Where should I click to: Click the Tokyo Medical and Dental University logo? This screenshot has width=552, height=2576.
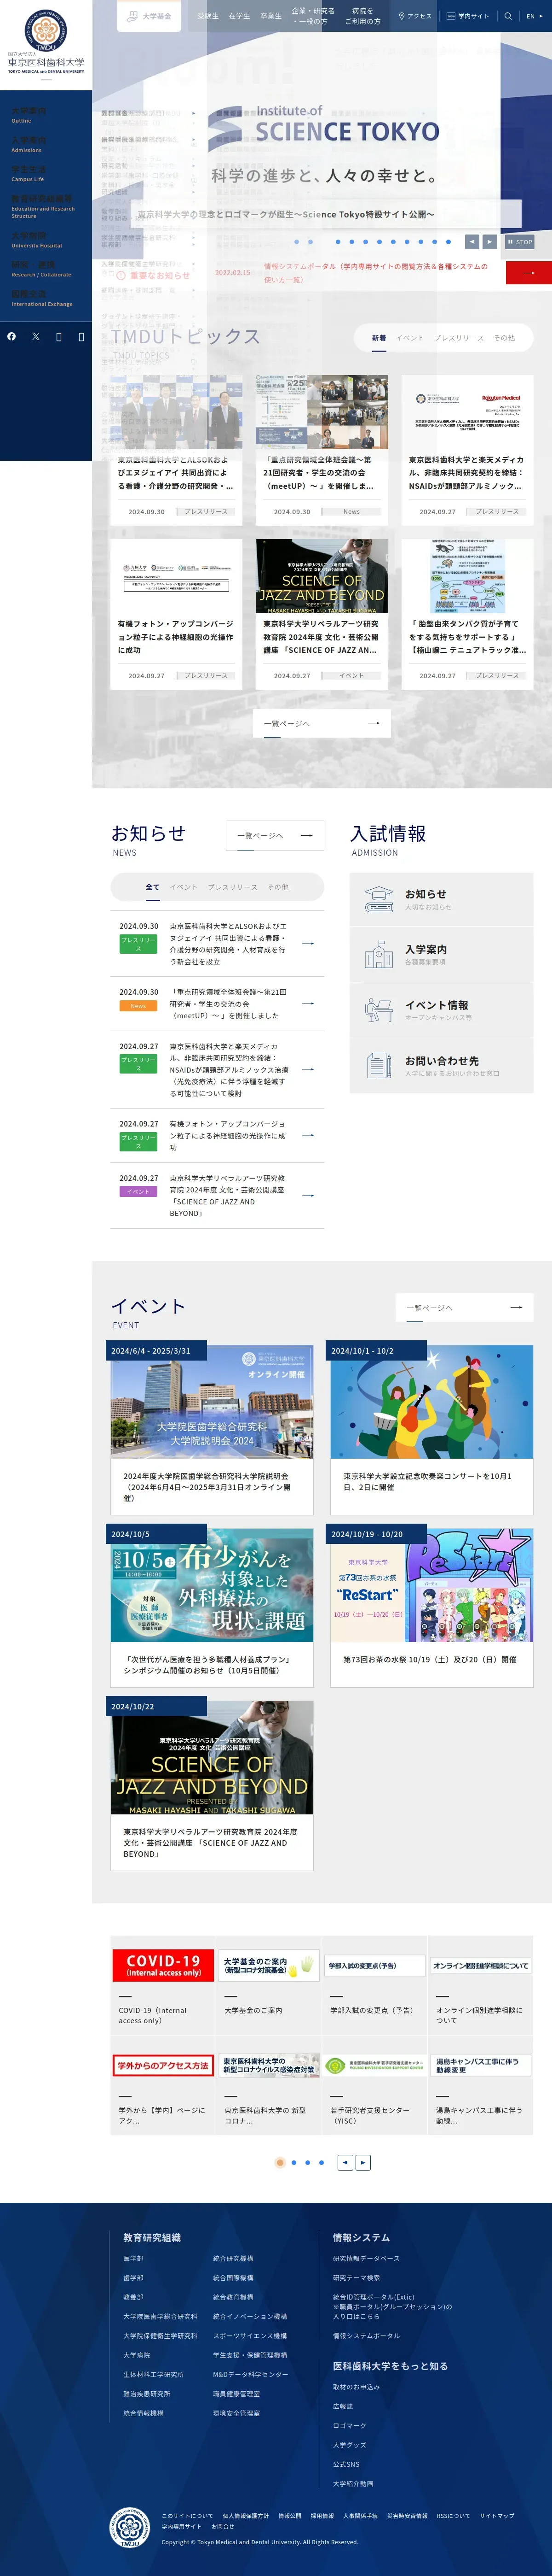point(46,42)
